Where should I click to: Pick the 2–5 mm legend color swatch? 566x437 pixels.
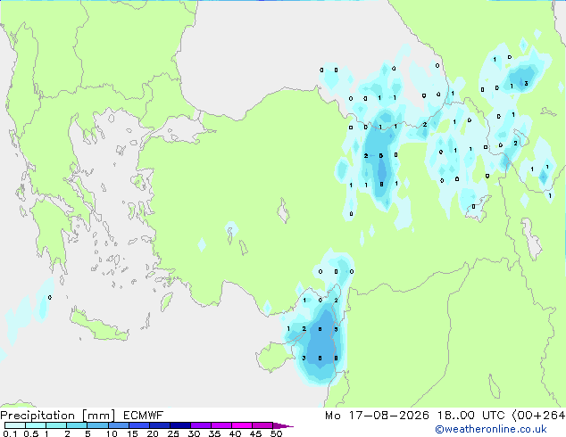coord(77,425)
